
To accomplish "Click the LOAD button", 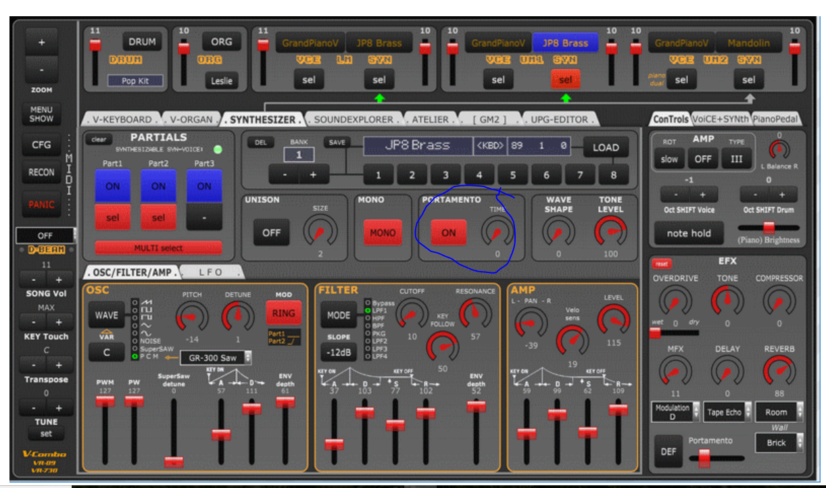I will tap(606, 147).
